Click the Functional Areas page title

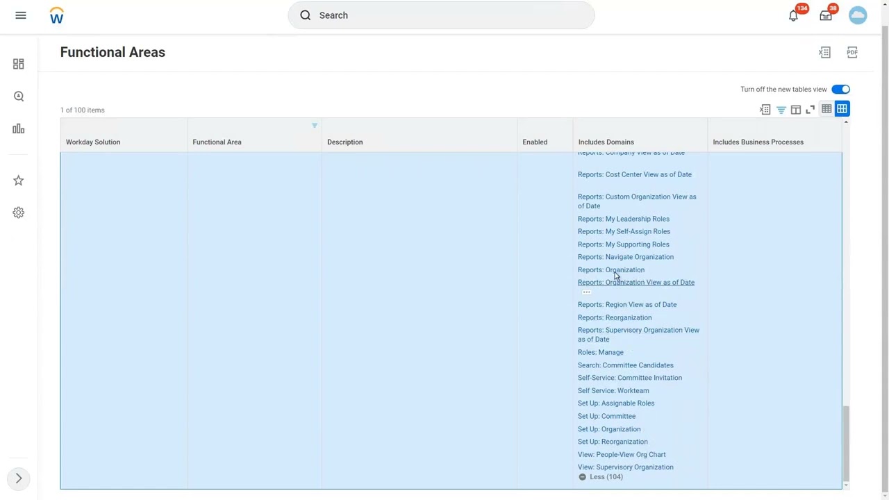tap(113, 52)
